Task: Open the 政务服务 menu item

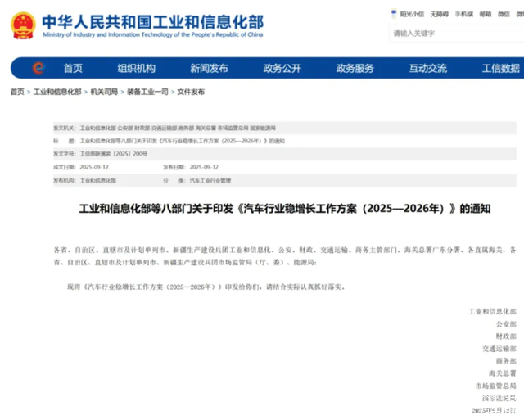Action: click(355, 68)
